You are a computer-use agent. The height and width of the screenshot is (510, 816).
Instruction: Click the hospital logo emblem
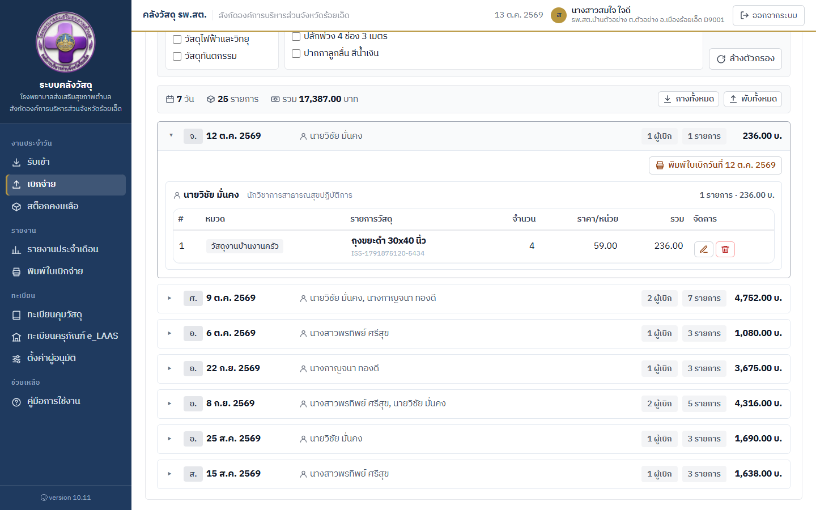point(66,42)
